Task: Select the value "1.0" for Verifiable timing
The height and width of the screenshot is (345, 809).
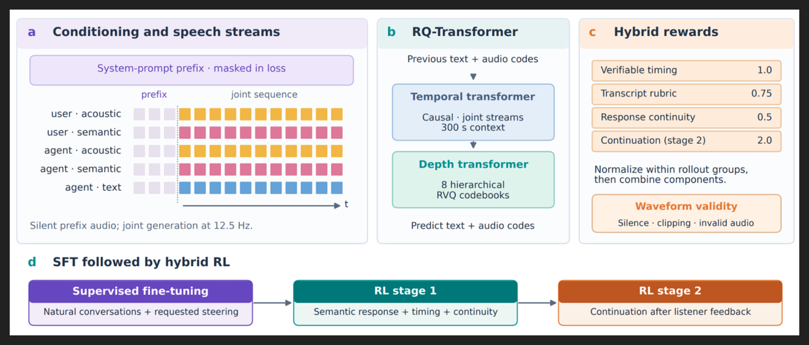Action: tap(765, 70)
